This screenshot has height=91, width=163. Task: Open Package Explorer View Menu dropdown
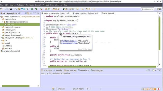[x=34, y=13]
